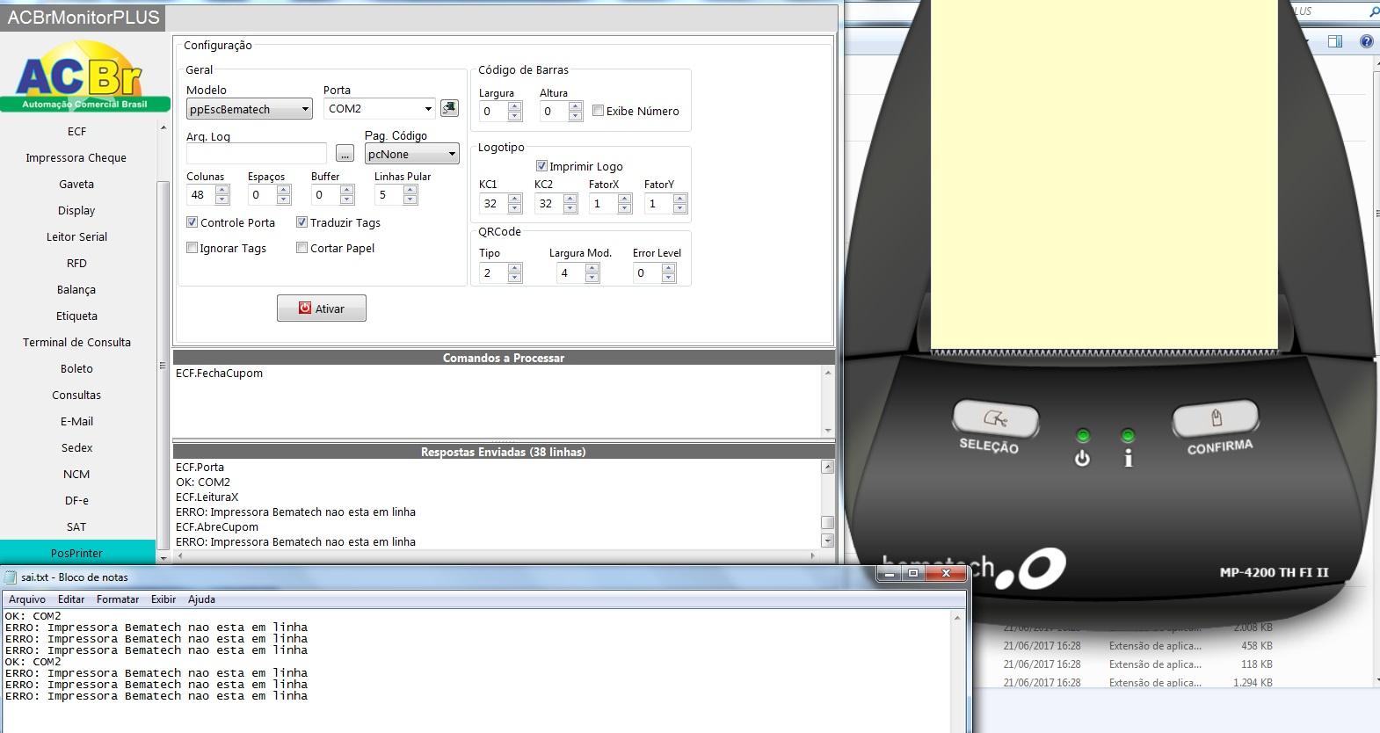Click the Arq. Log text field
Image resolution: width=1380 pixels, height=733 pixels.
click(257, 154)
